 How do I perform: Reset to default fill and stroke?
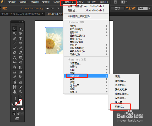point(13,104)
